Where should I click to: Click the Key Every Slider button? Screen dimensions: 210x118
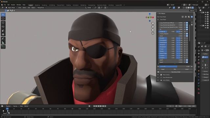pos(176,72)
